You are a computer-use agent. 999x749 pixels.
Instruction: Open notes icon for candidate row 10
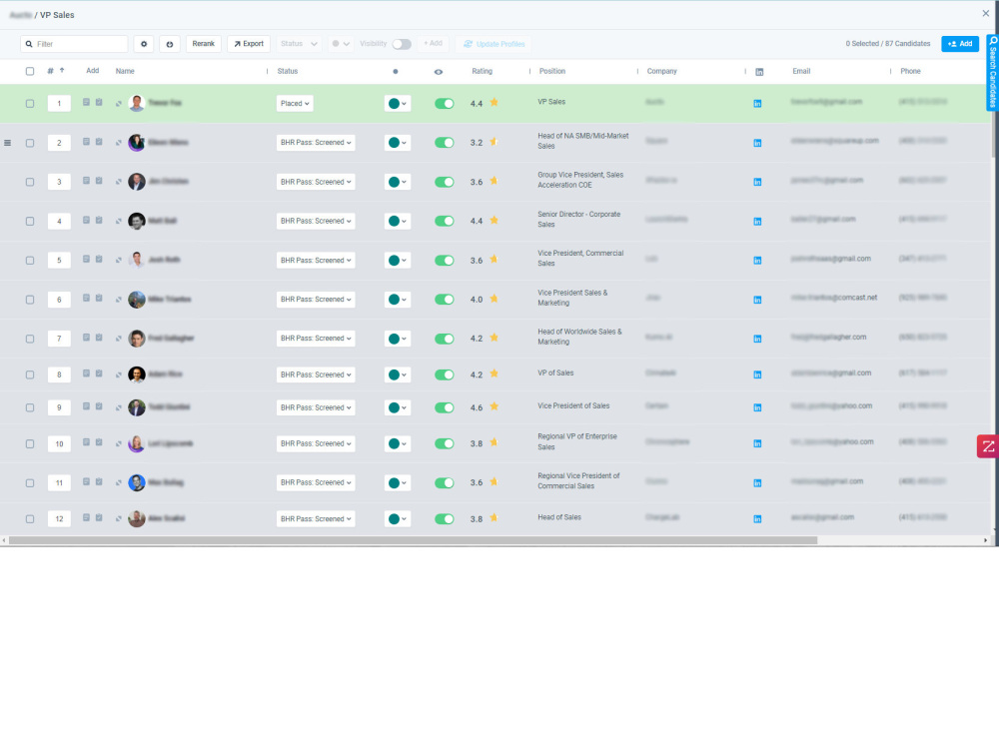[86, 442]
